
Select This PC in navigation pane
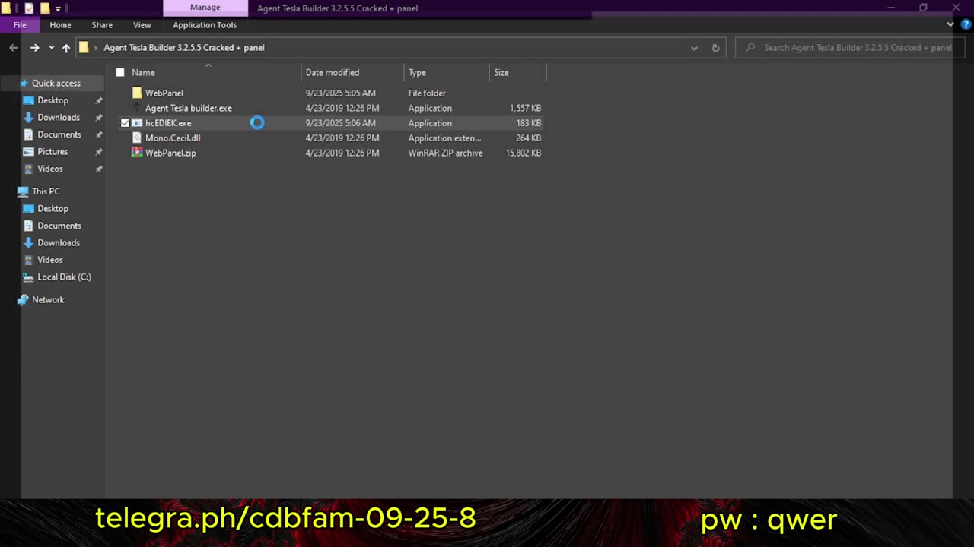(x=46, y=191)
